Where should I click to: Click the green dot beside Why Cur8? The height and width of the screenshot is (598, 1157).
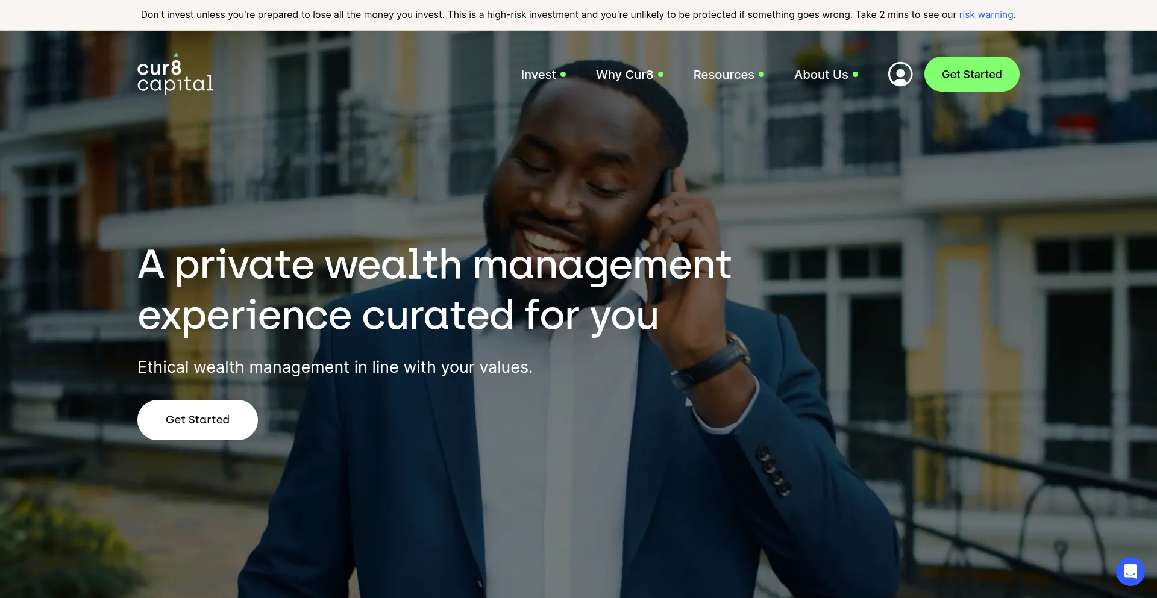660,75
